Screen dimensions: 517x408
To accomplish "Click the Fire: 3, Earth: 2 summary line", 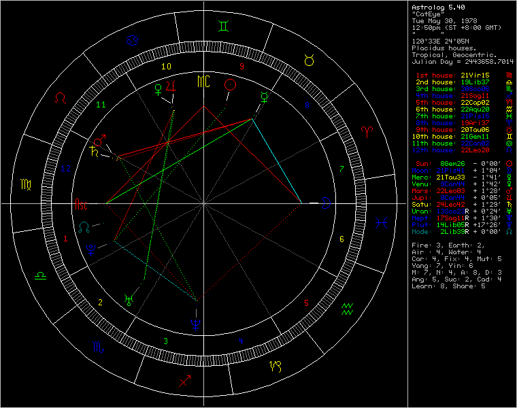I will (448, 245).
